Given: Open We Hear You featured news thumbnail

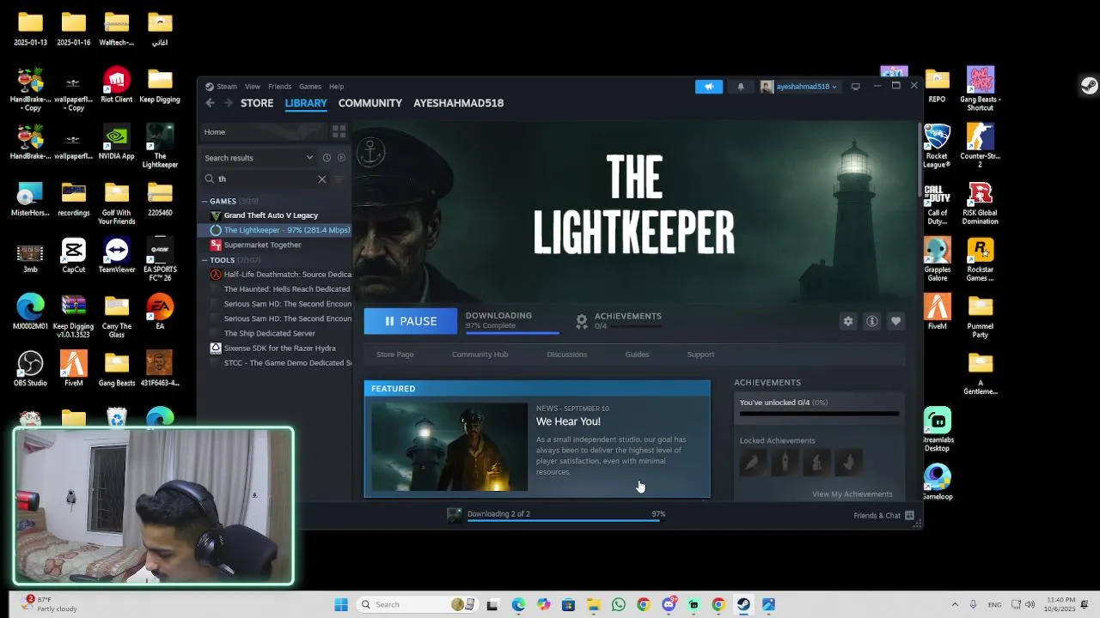Looking at the screenshot, I should tap(449, 447).
